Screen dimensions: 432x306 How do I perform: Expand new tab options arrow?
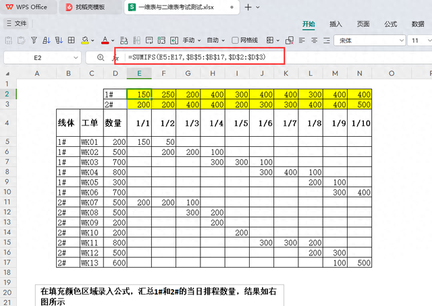[x=258, y=7]
